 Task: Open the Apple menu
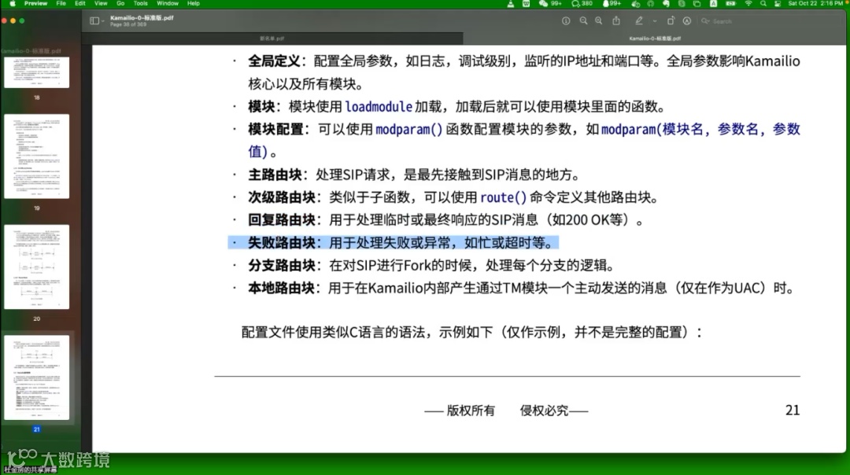13,4
